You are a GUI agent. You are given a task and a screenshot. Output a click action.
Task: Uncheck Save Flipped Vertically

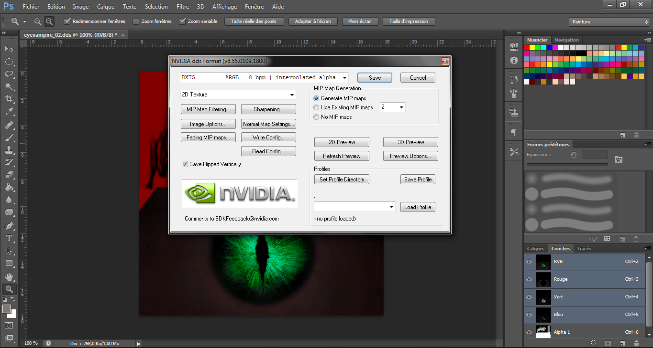(185, 164)
